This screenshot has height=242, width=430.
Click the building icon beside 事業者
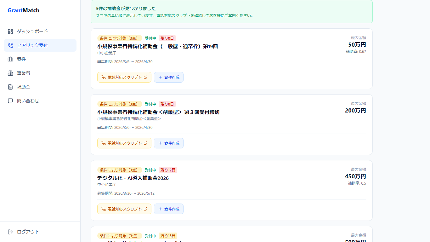(x=10, y=73)
